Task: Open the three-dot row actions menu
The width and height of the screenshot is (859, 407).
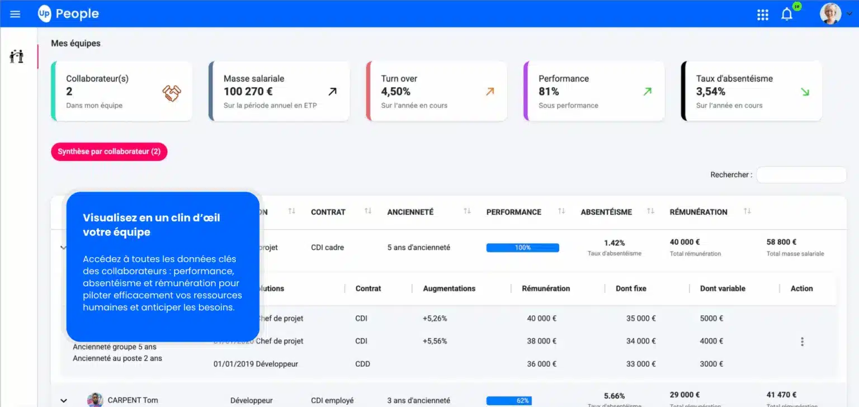Action: (x=802, y=341)
